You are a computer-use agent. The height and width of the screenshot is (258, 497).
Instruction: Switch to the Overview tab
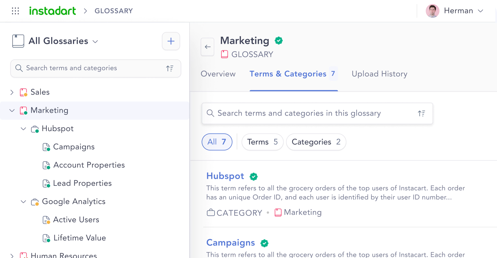click(x=218, y=74)
